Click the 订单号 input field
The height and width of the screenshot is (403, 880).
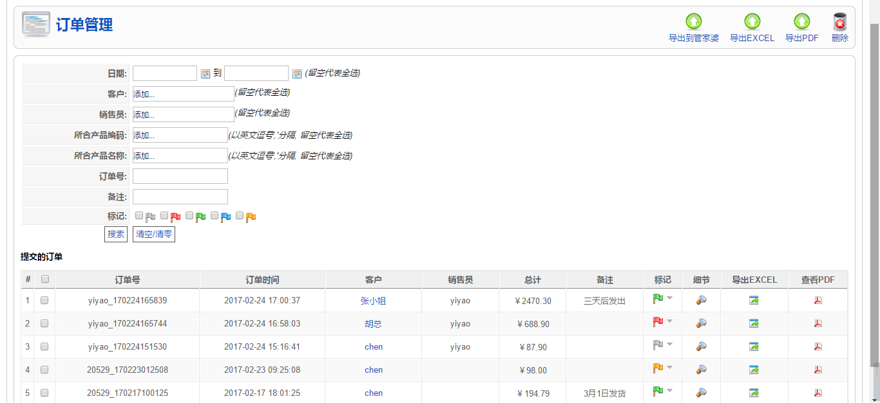180,176
